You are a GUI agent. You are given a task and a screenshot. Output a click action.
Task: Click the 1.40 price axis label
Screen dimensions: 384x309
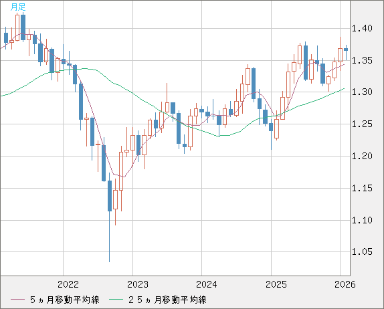(x=362, y=28)
